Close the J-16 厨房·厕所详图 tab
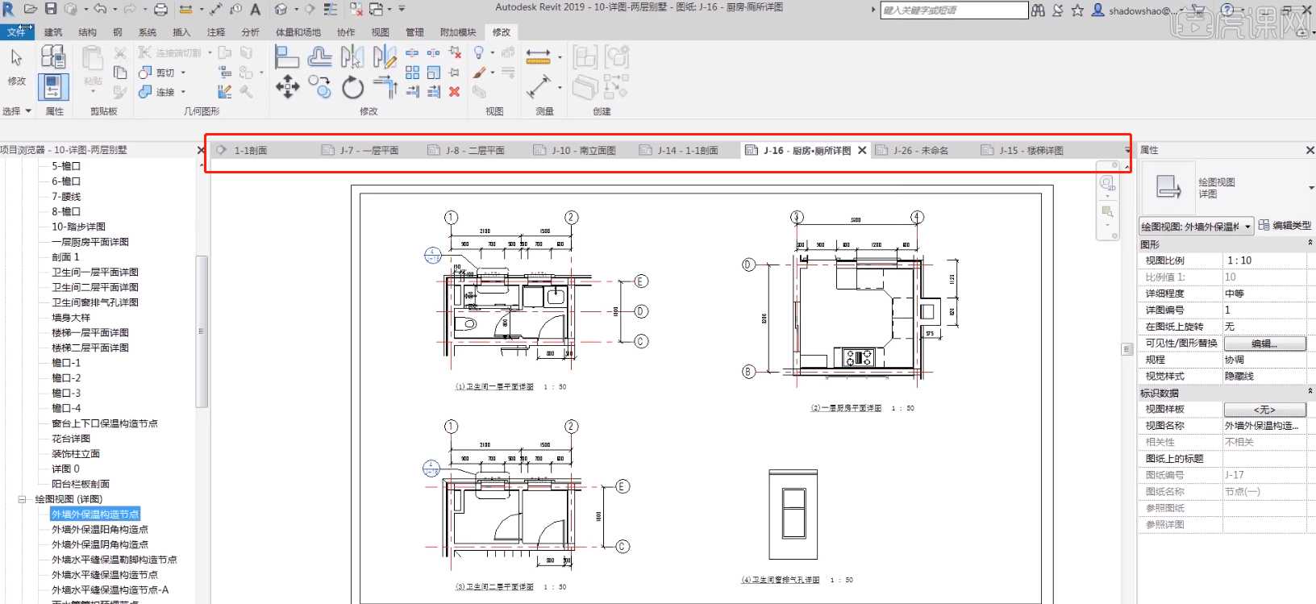1316x604 pixels. point(862,151)
